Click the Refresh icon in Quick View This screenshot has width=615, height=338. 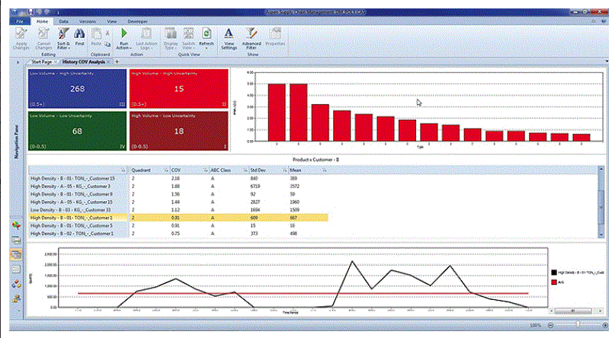coord(207,37)
